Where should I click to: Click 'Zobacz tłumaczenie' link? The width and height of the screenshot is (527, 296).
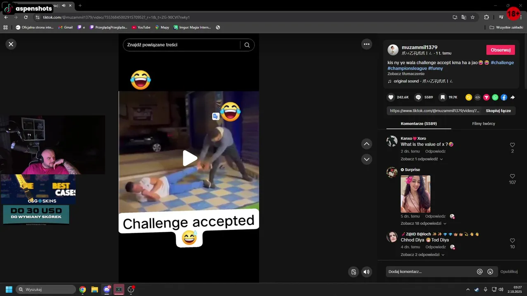click(406, 74)
